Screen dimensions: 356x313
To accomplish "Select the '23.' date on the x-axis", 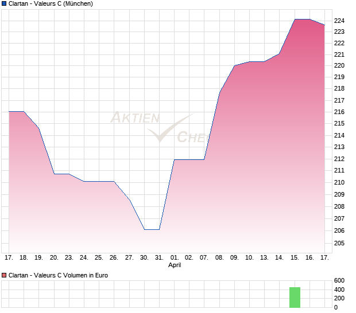I will (69, 258).
